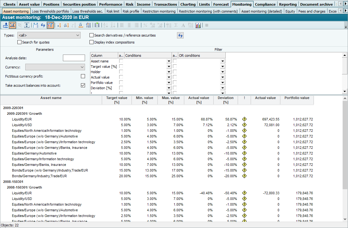Switch to the Compliance tab
Viewport: 348px width, 228px height.
265,4
